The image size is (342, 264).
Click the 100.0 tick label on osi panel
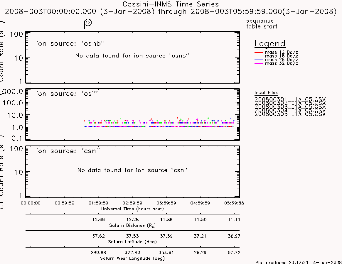point(13,103)
